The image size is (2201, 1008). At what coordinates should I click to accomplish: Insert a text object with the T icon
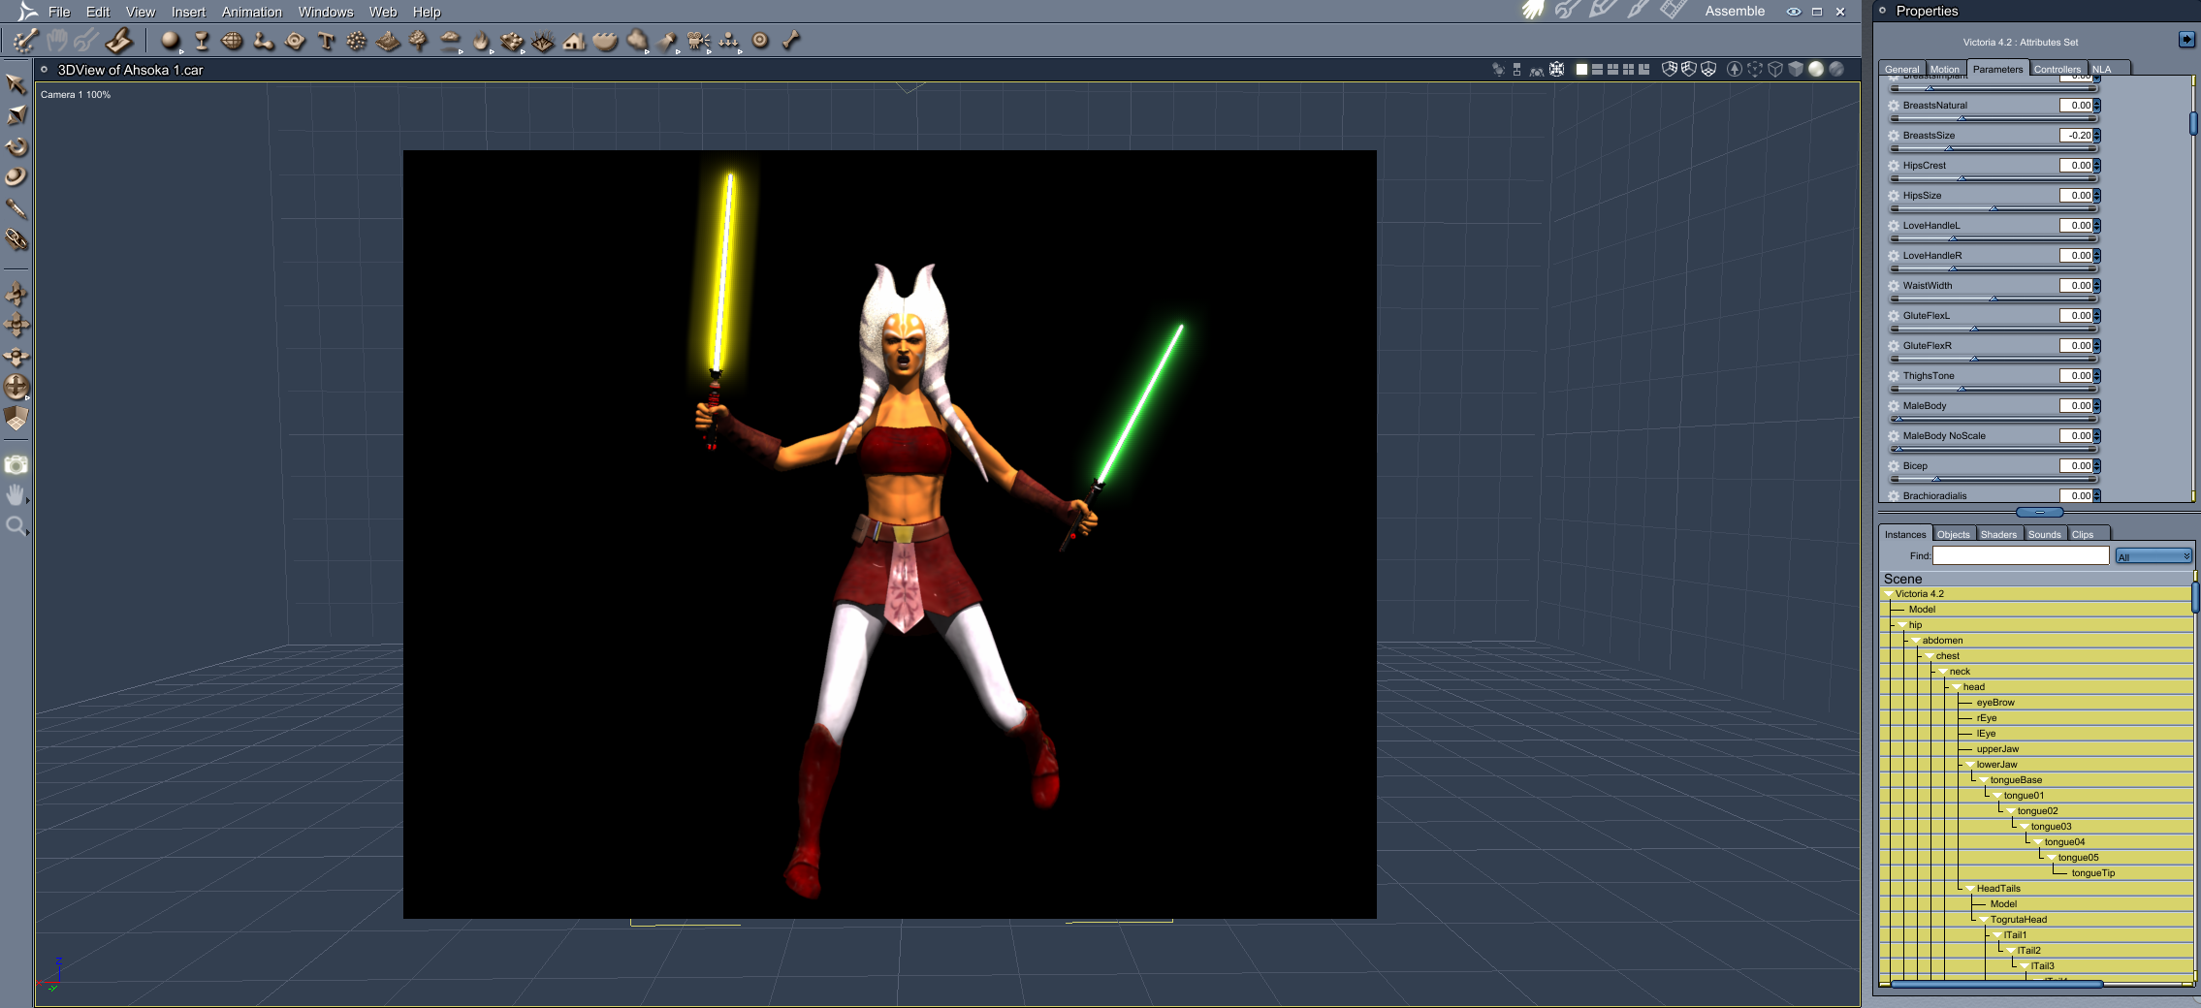tap(326, 41)
